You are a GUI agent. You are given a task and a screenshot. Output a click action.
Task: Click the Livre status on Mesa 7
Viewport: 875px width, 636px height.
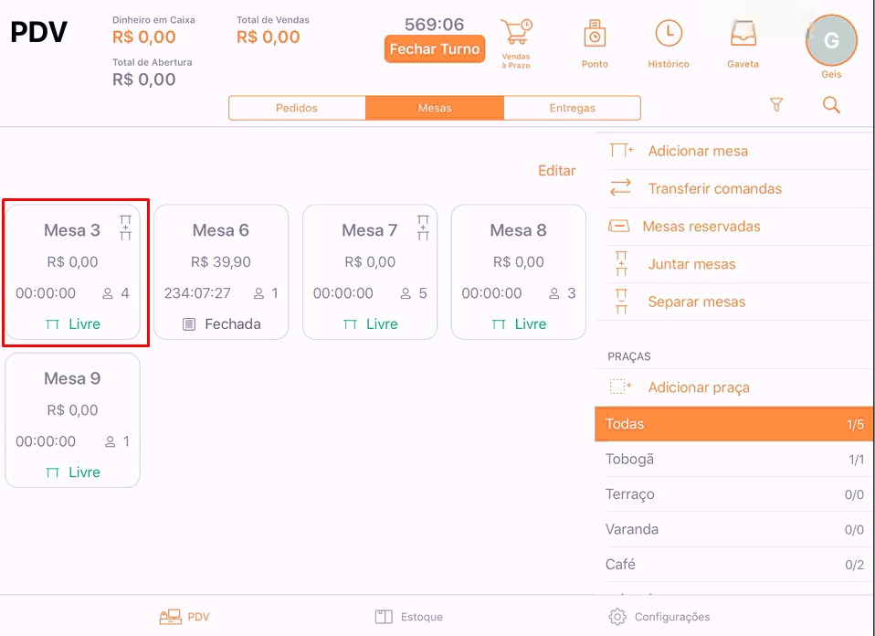[382, 323]
